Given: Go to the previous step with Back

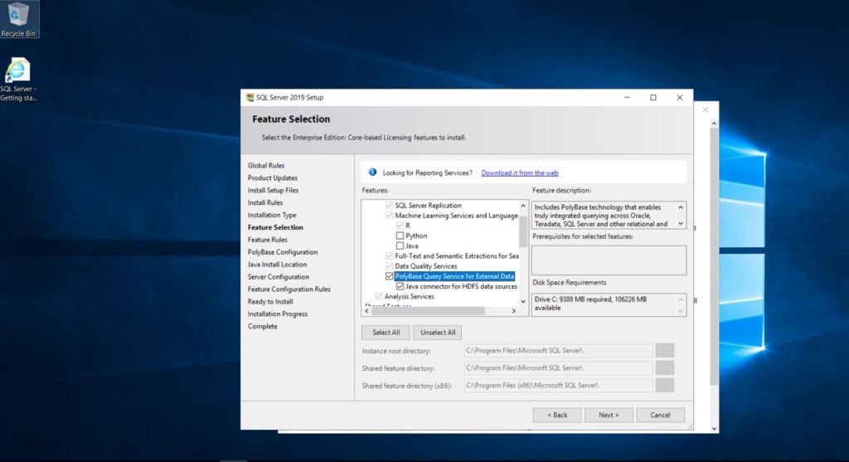Looking at the screenshot, I should pyautogui.click(x=556, y=415).
